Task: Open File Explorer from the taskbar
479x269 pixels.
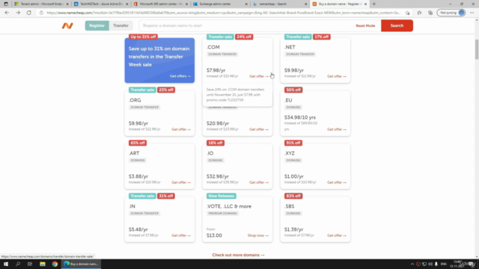Action: pos(43,264)
